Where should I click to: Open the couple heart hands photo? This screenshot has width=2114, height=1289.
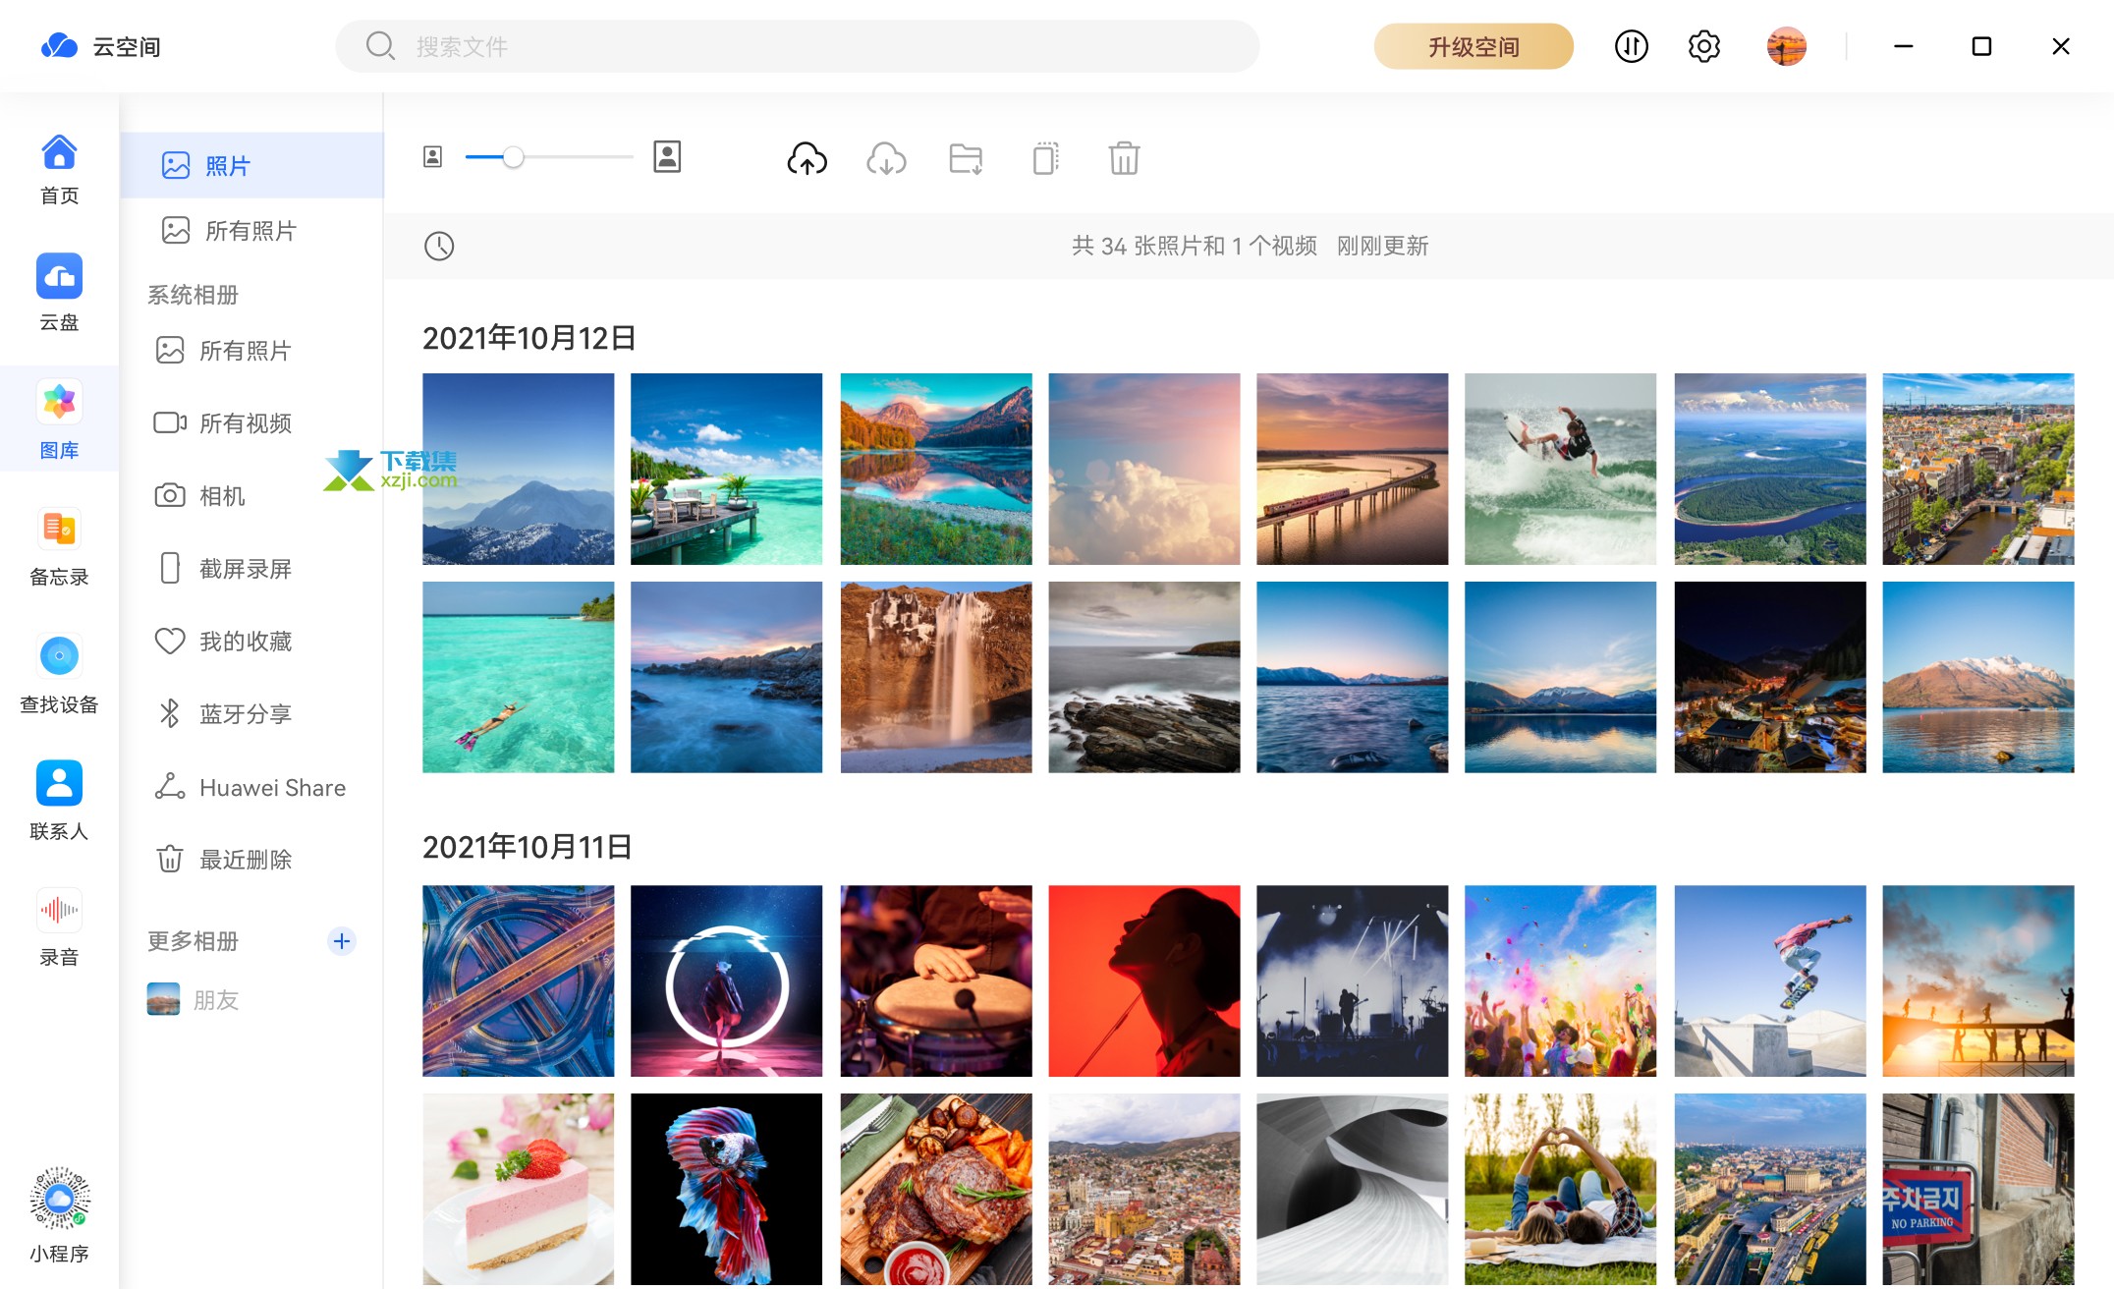1560,1189
